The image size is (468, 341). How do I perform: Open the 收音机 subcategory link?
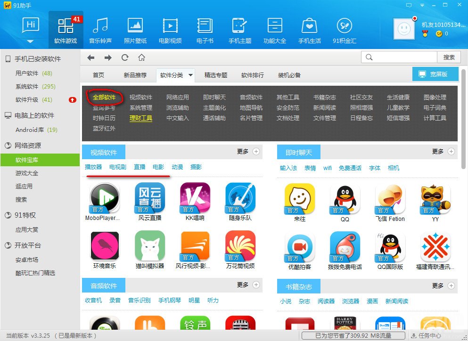coord(93,300)
